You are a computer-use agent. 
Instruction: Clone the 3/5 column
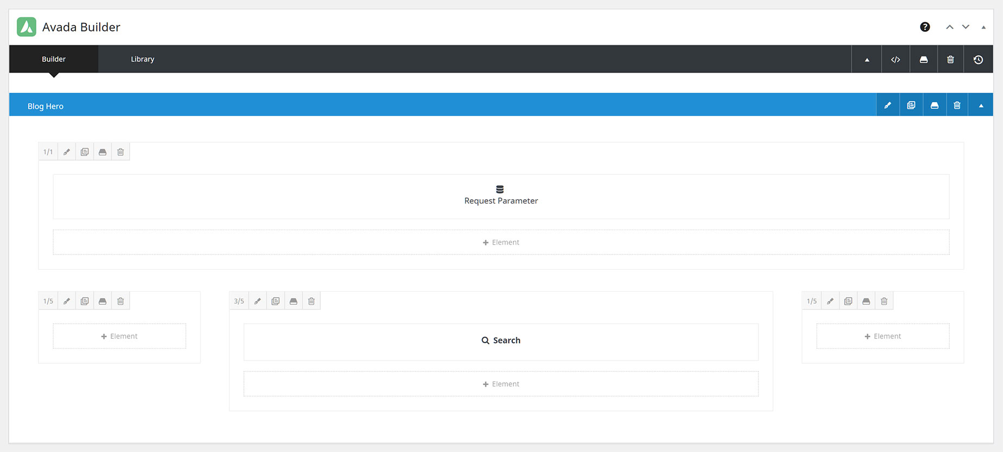(275, 301)
